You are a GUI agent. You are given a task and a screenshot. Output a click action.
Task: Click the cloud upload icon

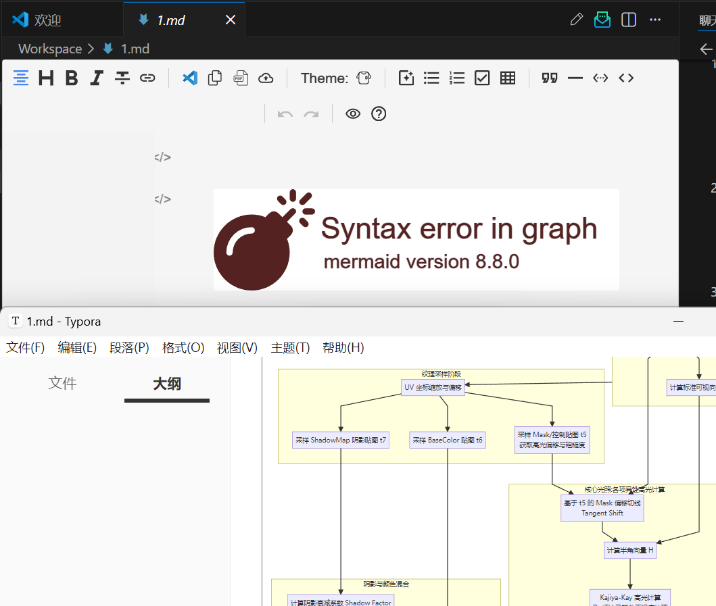[x=266, y=78]
